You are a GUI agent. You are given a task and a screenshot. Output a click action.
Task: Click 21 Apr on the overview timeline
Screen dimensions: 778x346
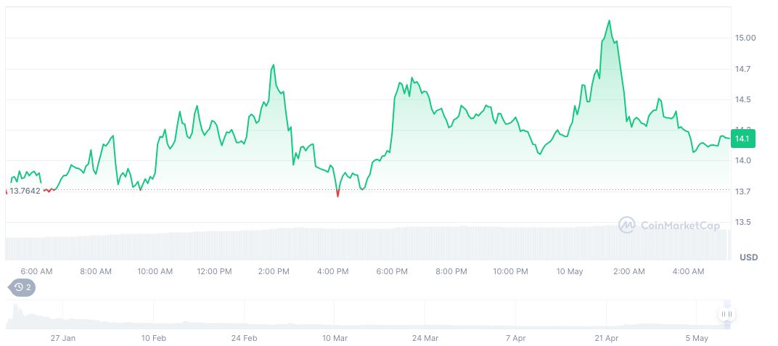[606, 338]
